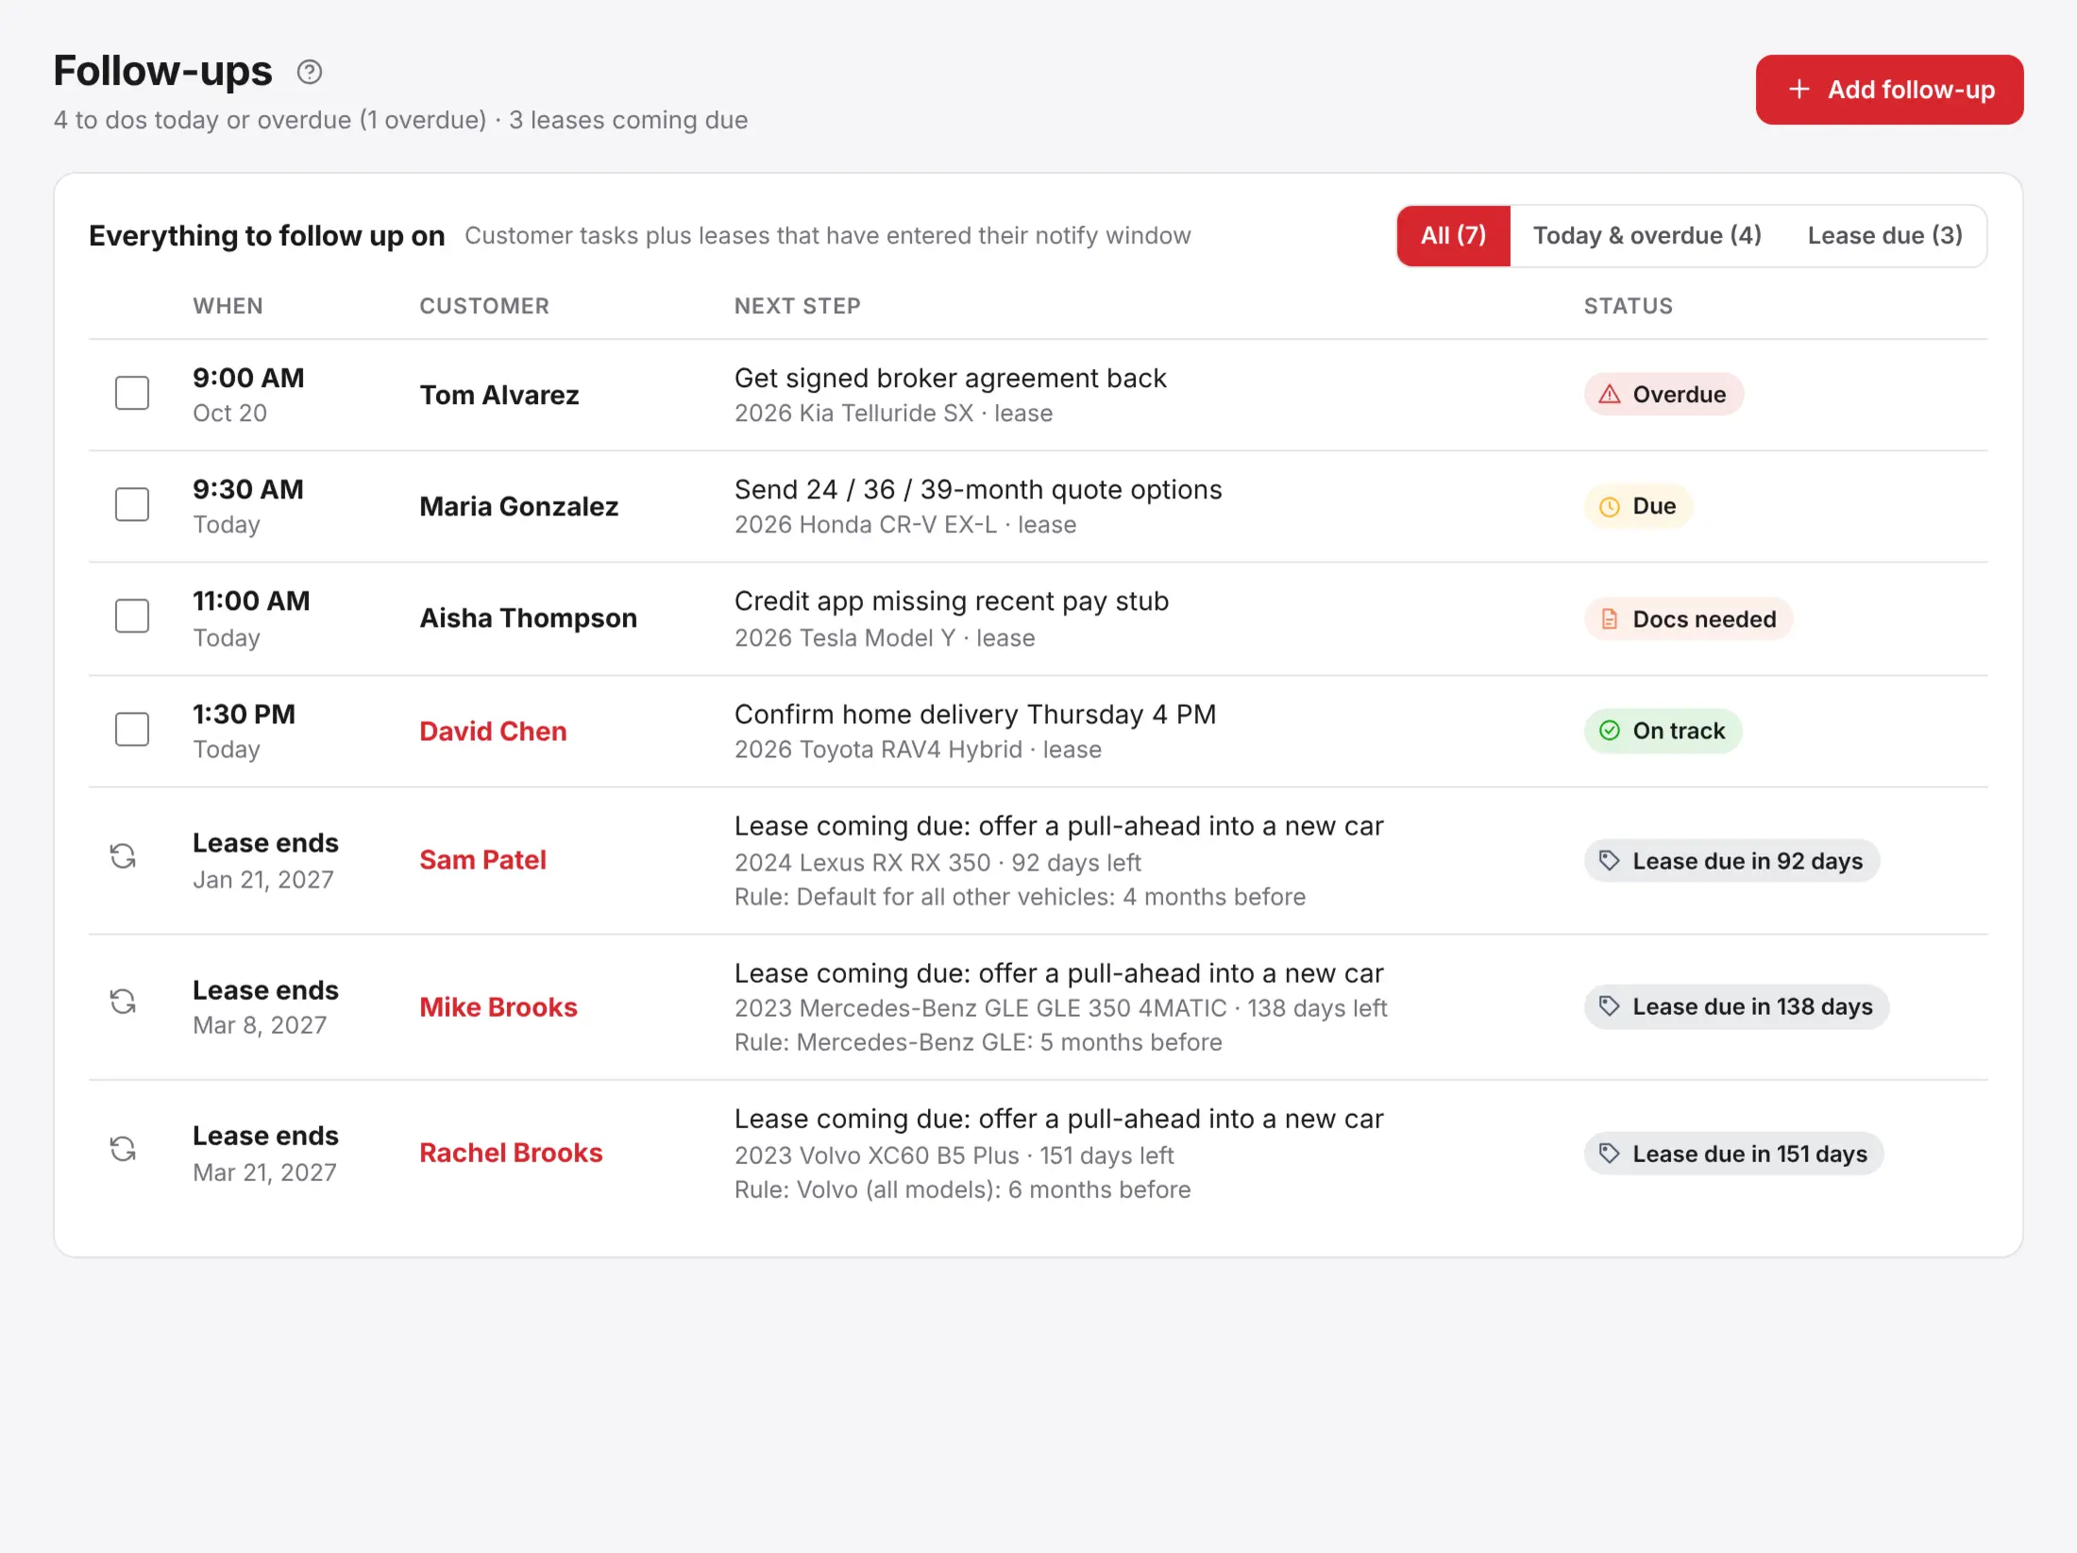Click tag icon in Lease due 92 days
Image resolution: width=2077 pixels, height=1553 pixels.
coord(1610,861)
